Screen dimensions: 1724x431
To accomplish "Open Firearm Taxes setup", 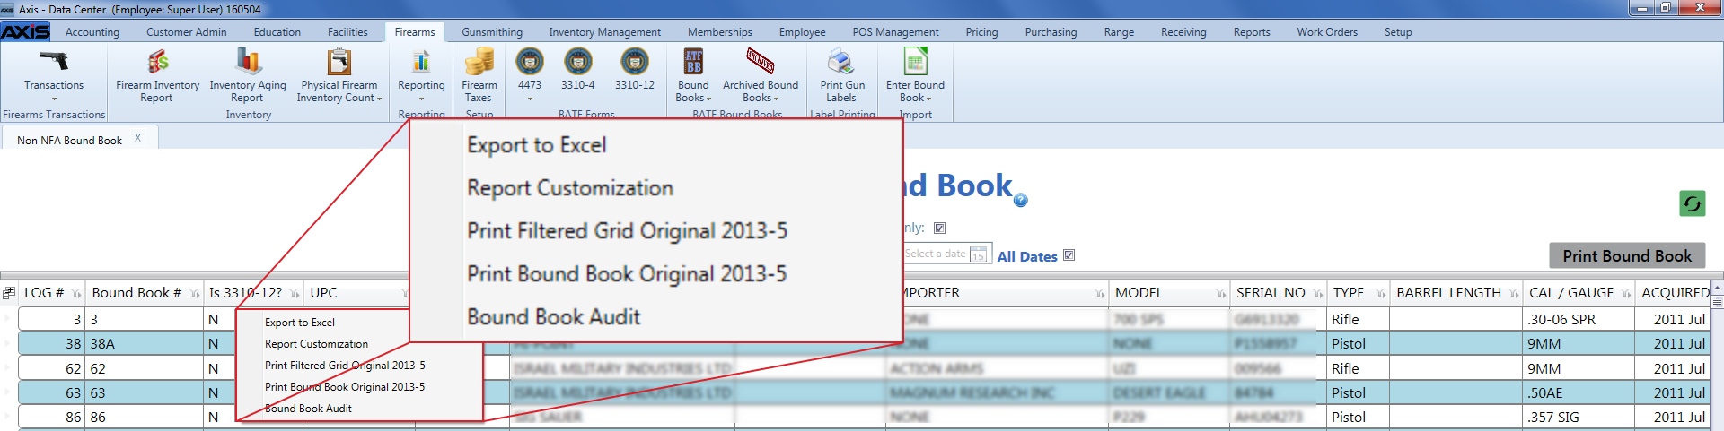I will [x=479, y=75].
